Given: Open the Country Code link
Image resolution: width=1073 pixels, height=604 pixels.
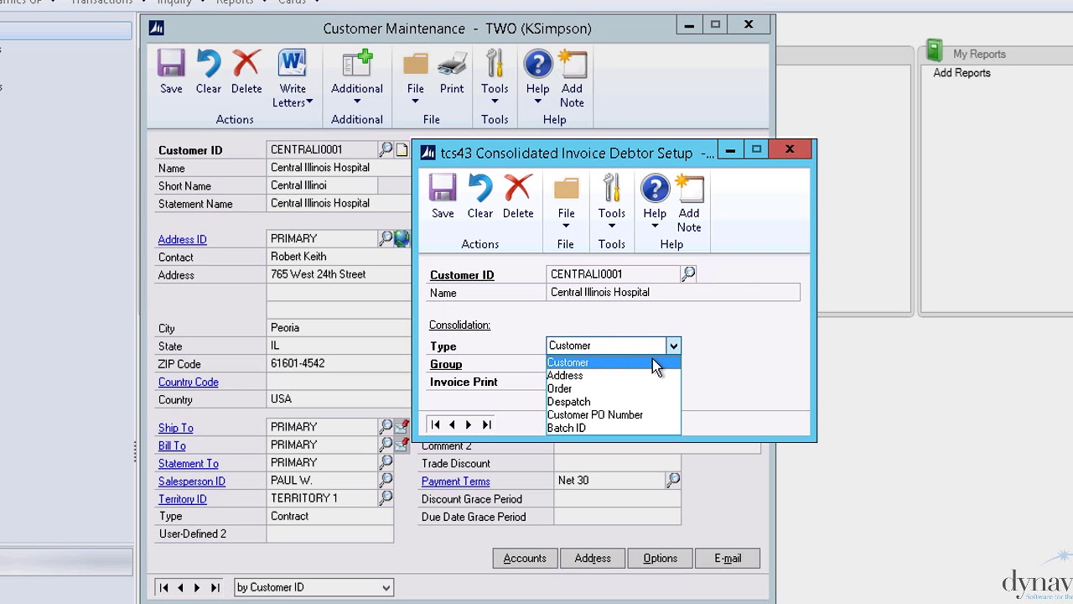Looking at the screenshot, I should coord(188,382).
